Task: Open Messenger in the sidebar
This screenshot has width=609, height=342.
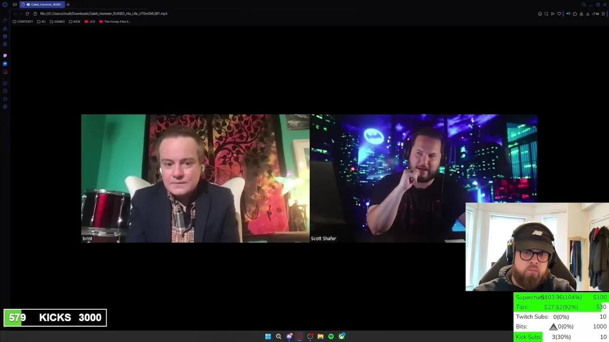Action: [x=5, y=64]
